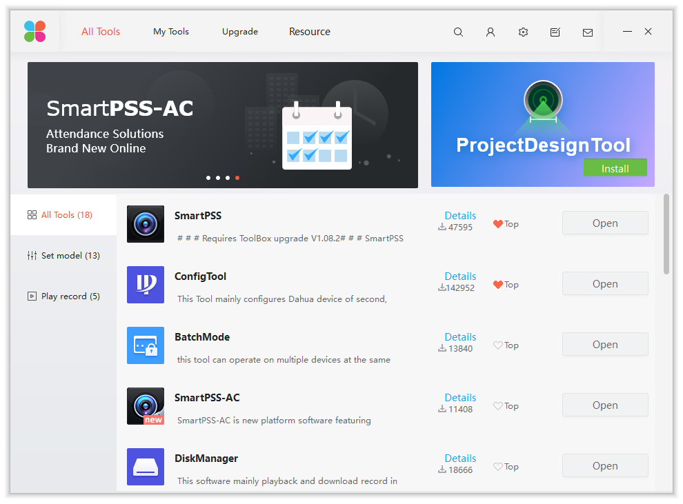Click the SmartPSS tool name
This screenshot has height=504, width=683.
(x=198, y=216)
